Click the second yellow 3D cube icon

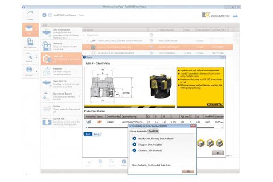[x=210, y=143]
